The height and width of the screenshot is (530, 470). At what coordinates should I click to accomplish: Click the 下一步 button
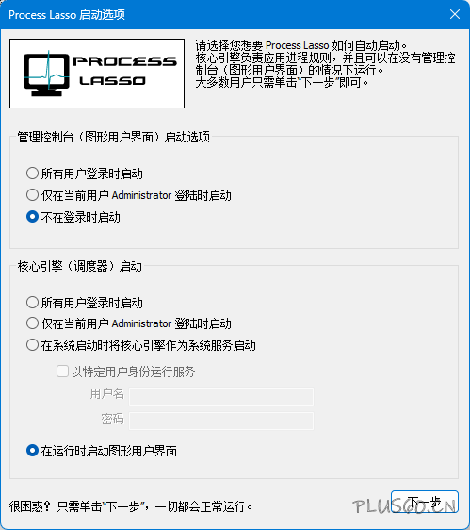(x=425, y=502)
